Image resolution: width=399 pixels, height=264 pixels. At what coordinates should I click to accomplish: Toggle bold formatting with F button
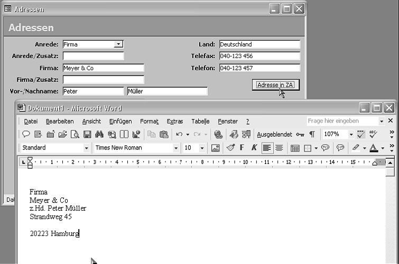click(x=242, y=148)
